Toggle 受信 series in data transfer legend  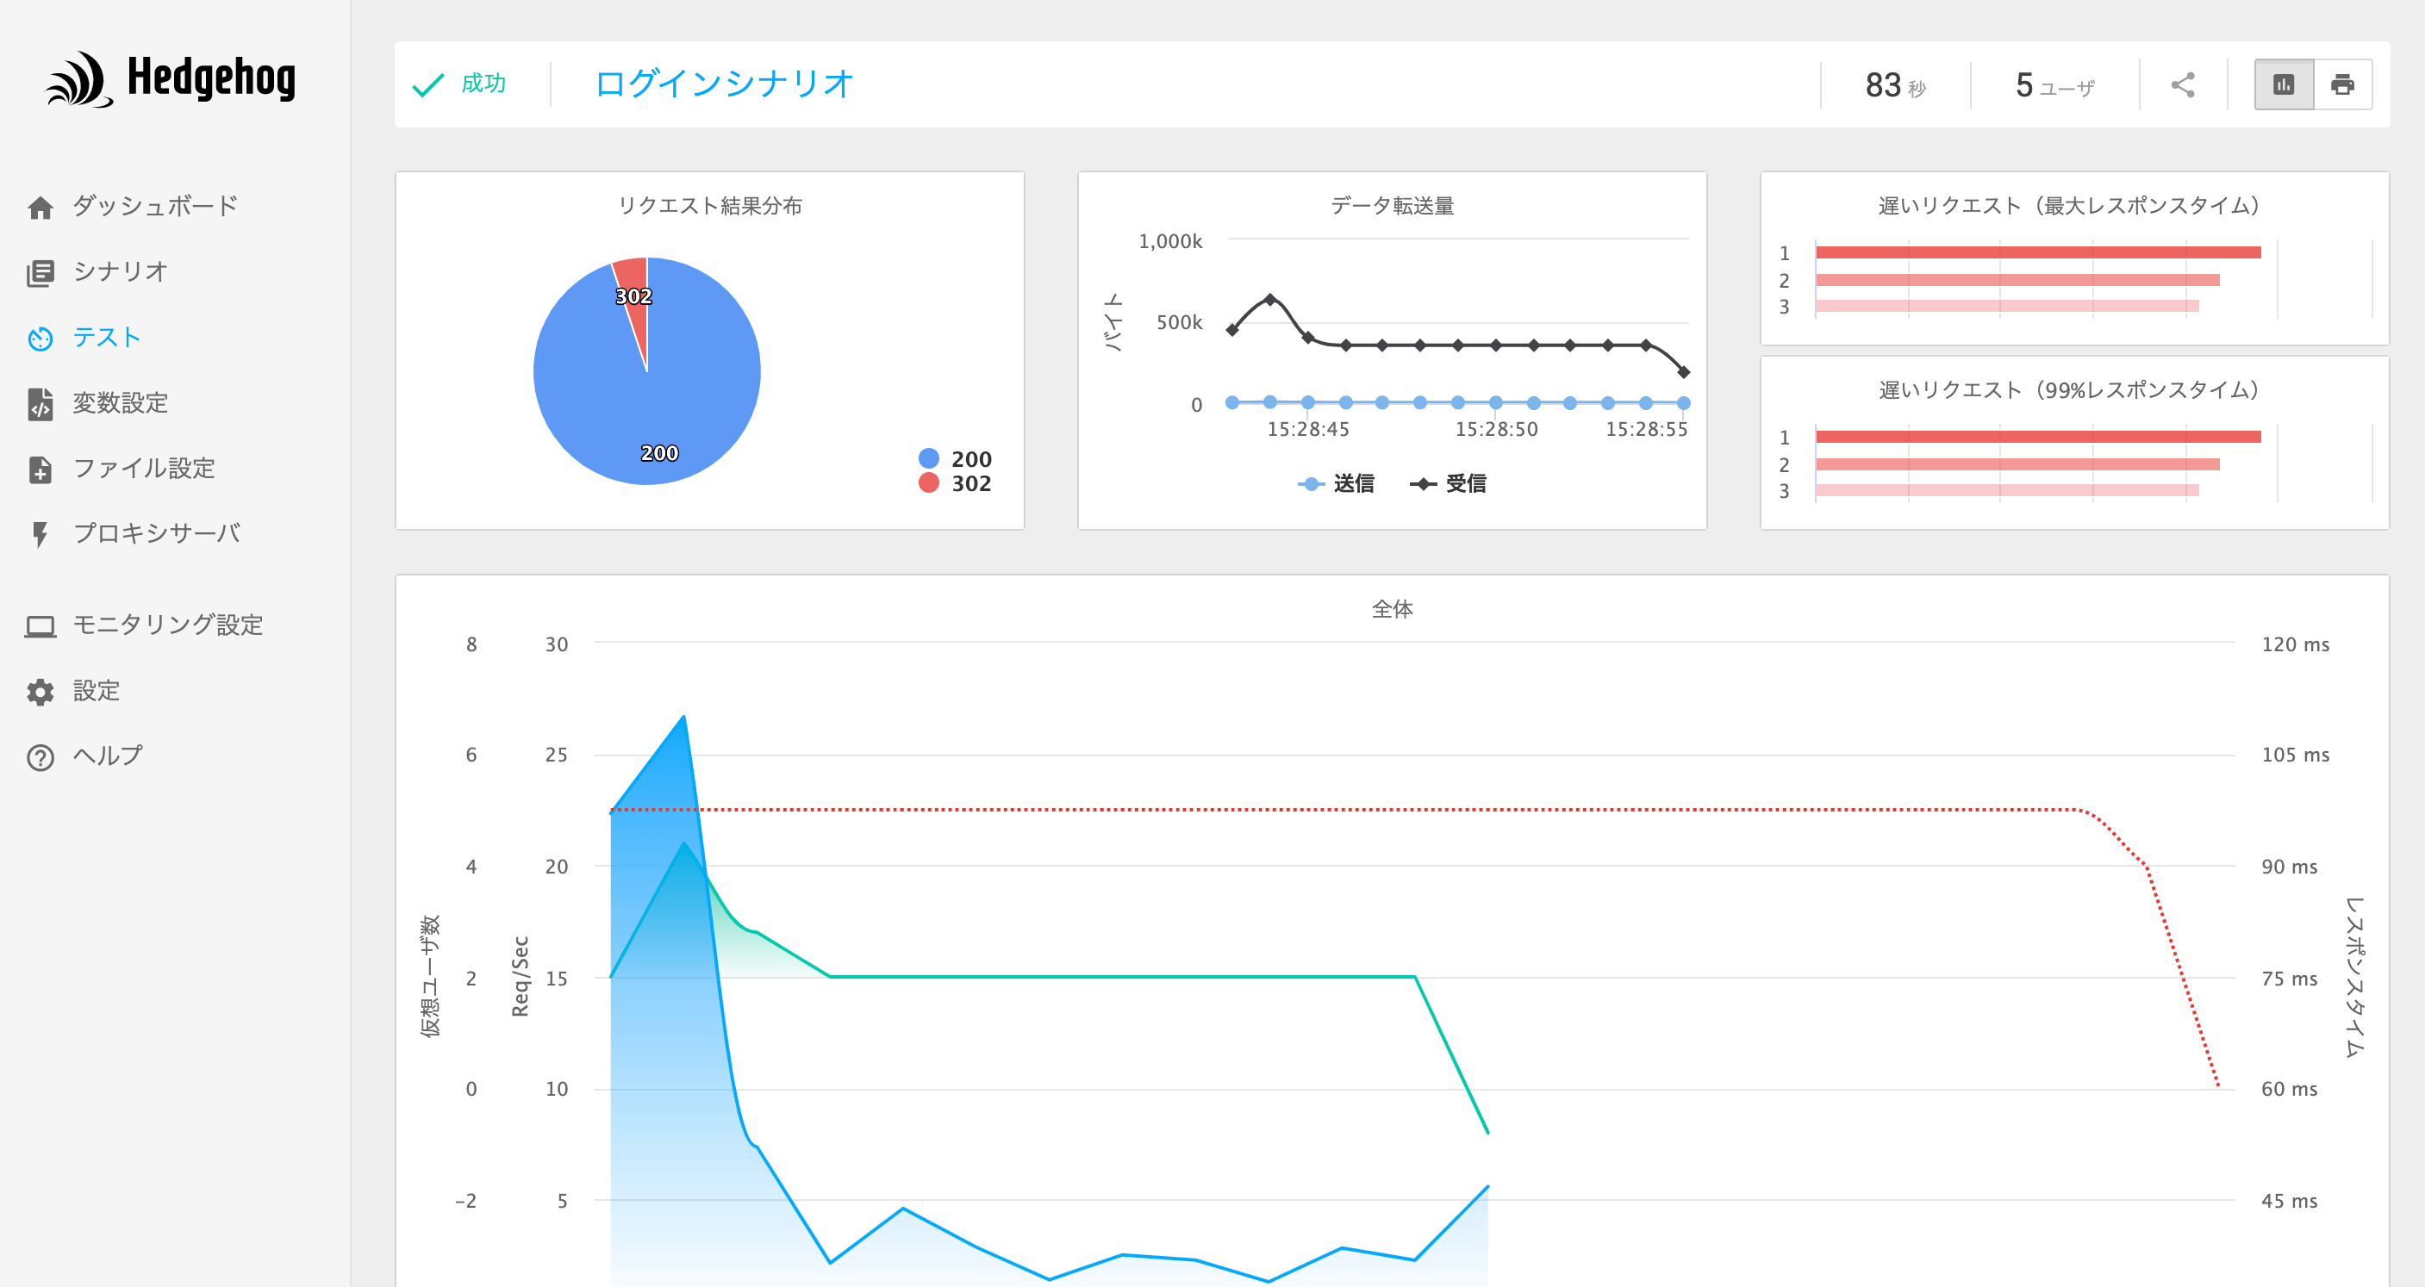(x=1448, y=483)
